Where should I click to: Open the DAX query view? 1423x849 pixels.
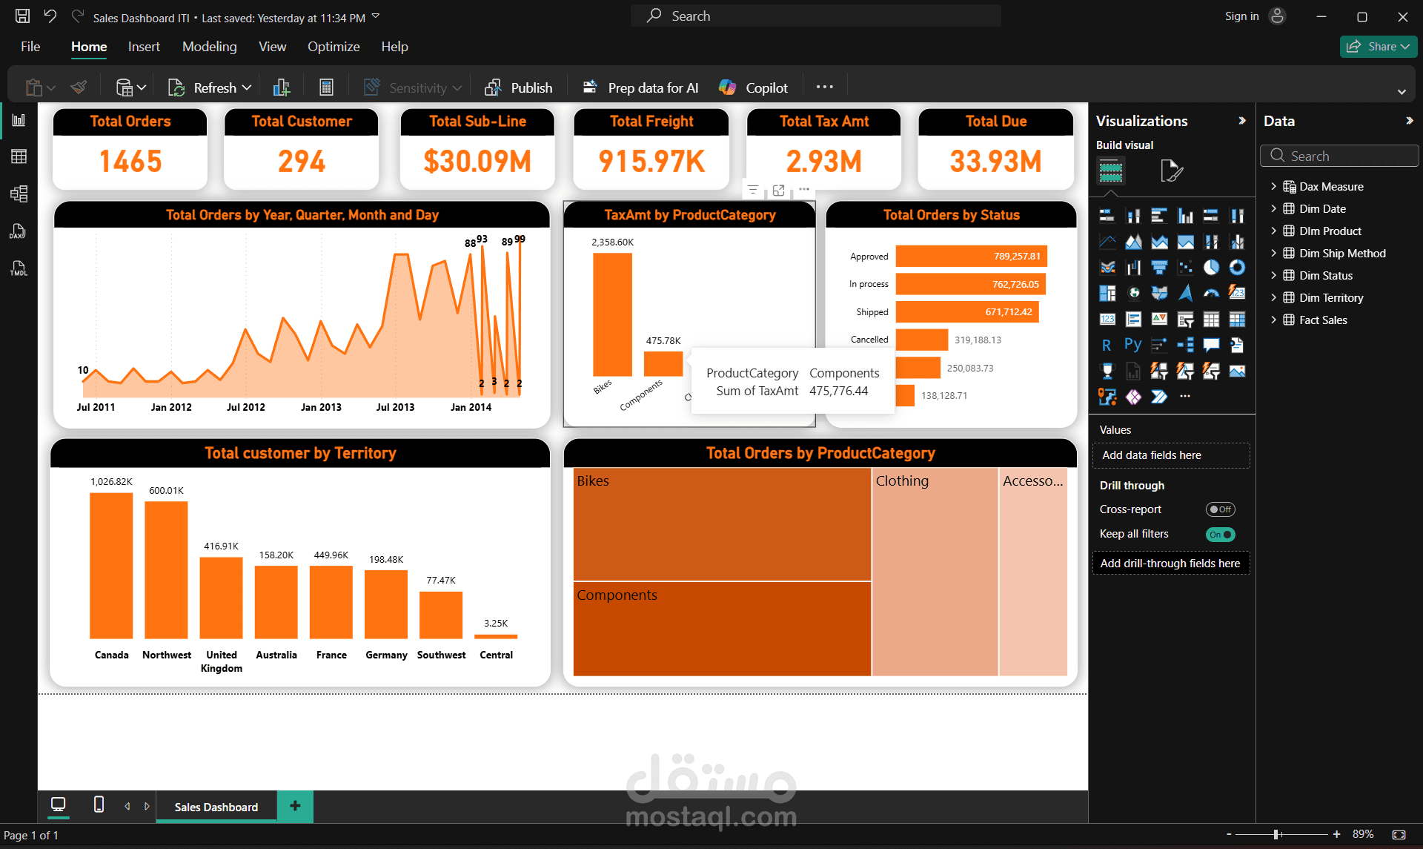(x=18, y=231)
